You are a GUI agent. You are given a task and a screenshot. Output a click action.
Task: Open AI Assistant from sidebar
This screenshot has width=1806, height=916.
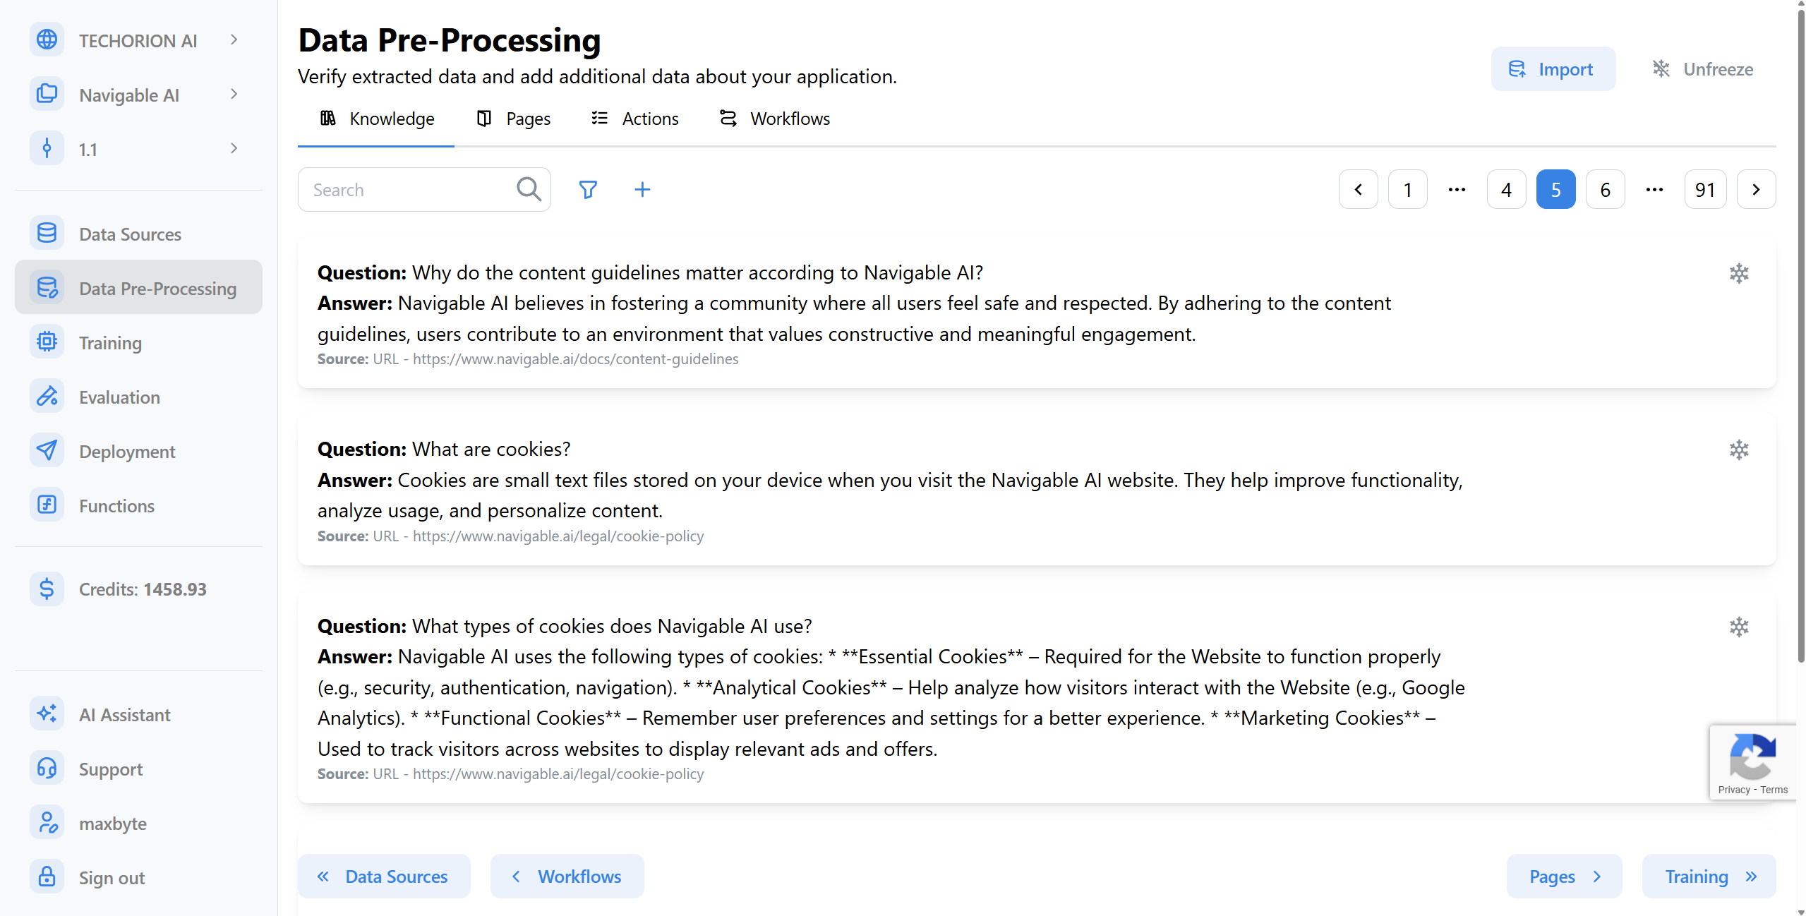click(x=125, y=715)
